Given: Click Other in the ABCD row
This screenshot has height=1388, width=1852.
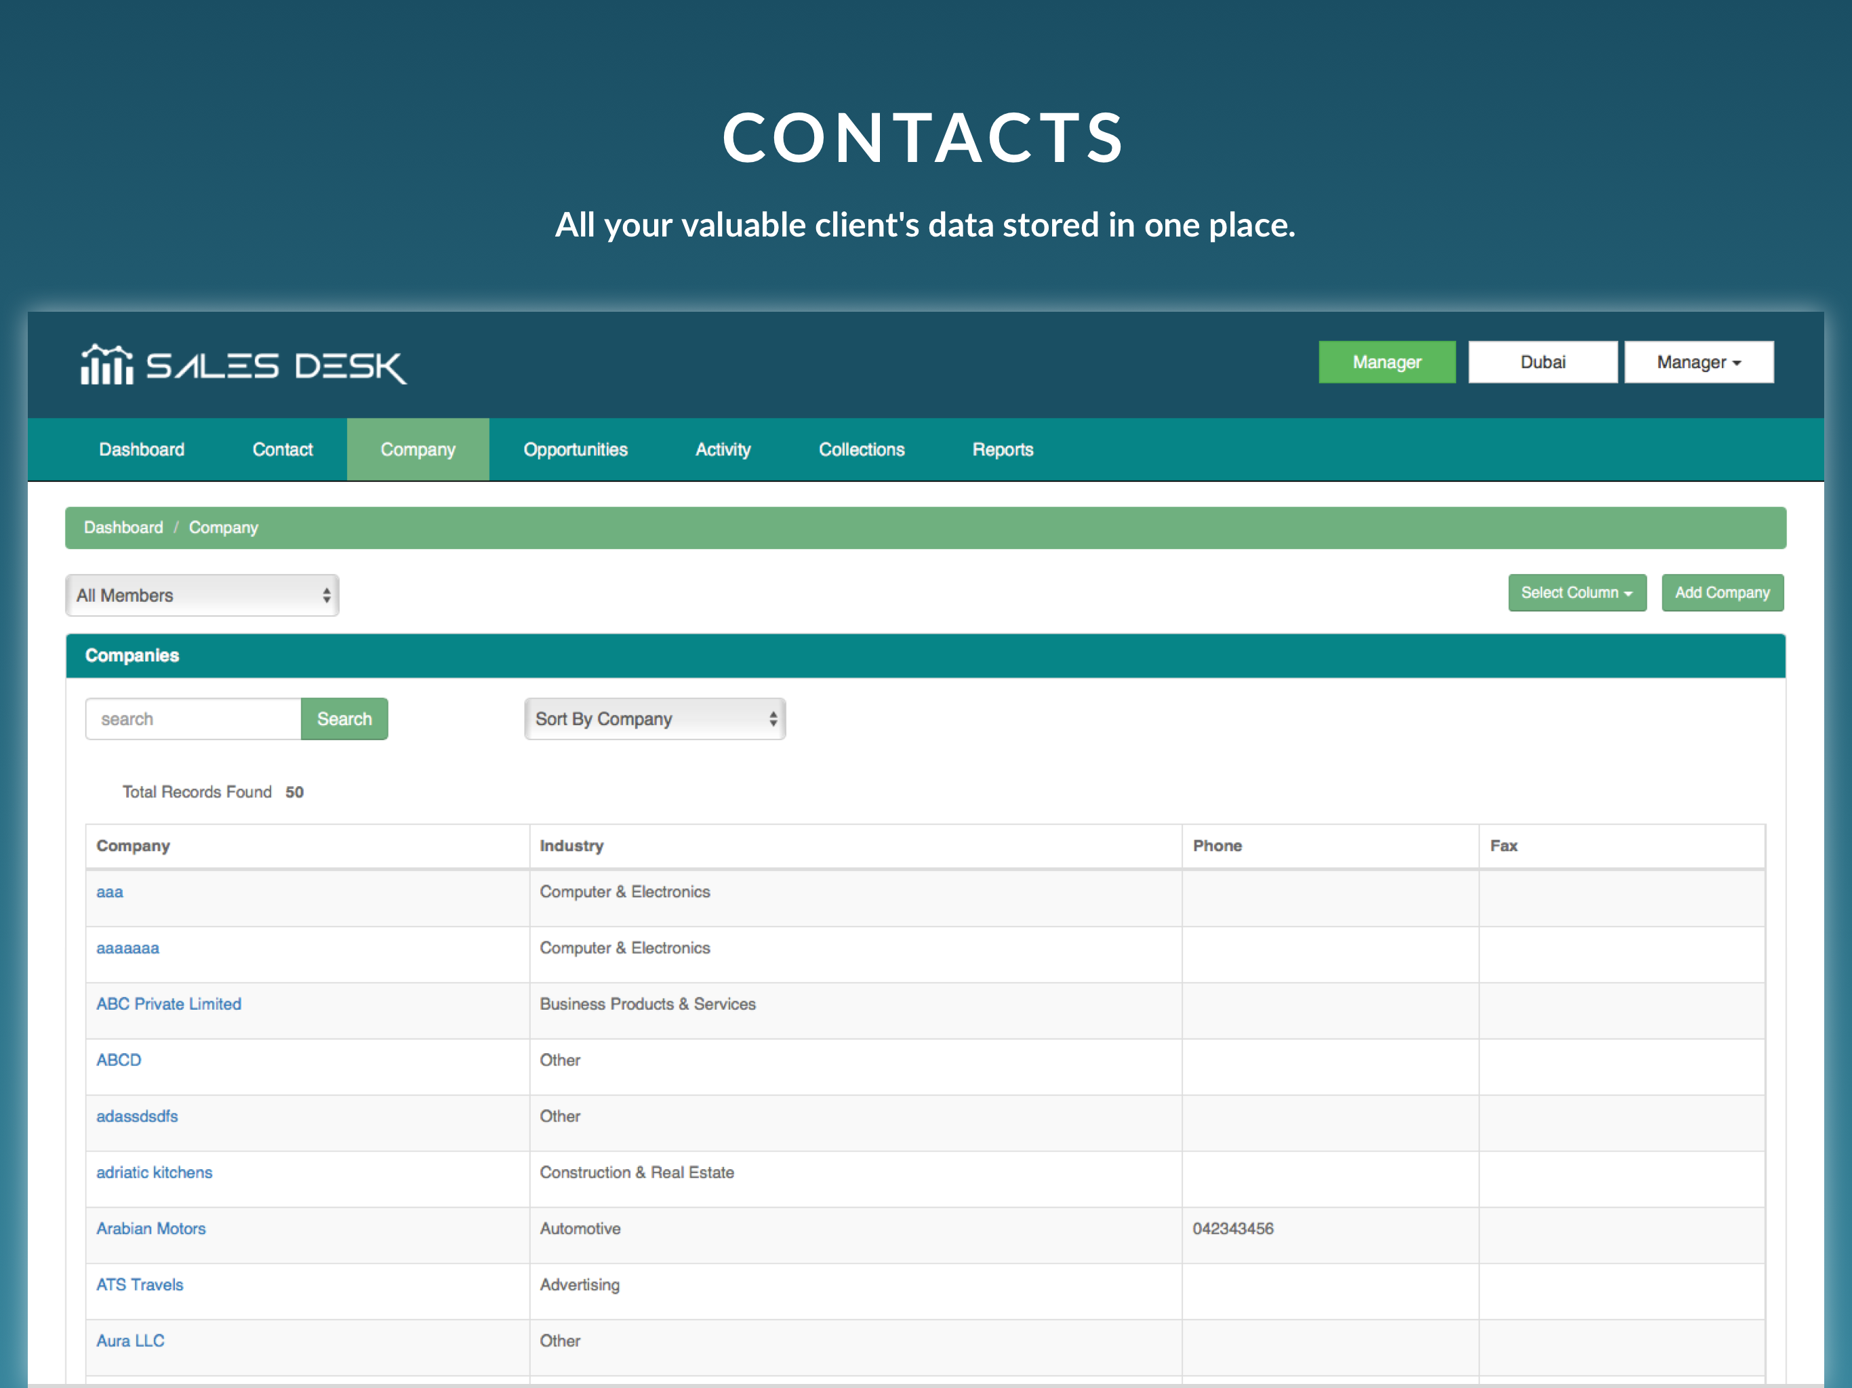Looking at the screenshot, I should [559, 1060].
